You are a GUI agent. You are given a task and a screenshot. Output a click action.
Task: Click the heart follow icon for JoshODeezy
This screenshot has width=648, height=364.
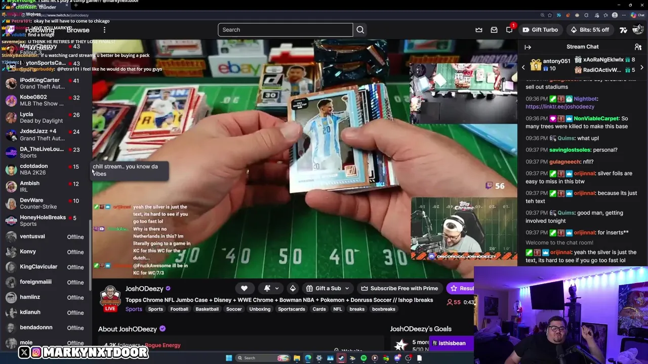click(x=244, y=288)
